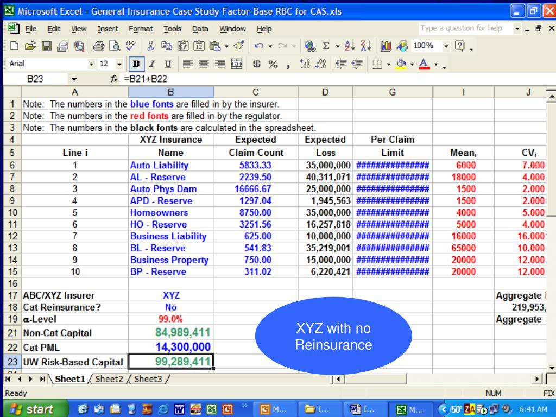Screen dimensions: 556x417
Task: Decrease the cell indent
Action: click(341, 64)
